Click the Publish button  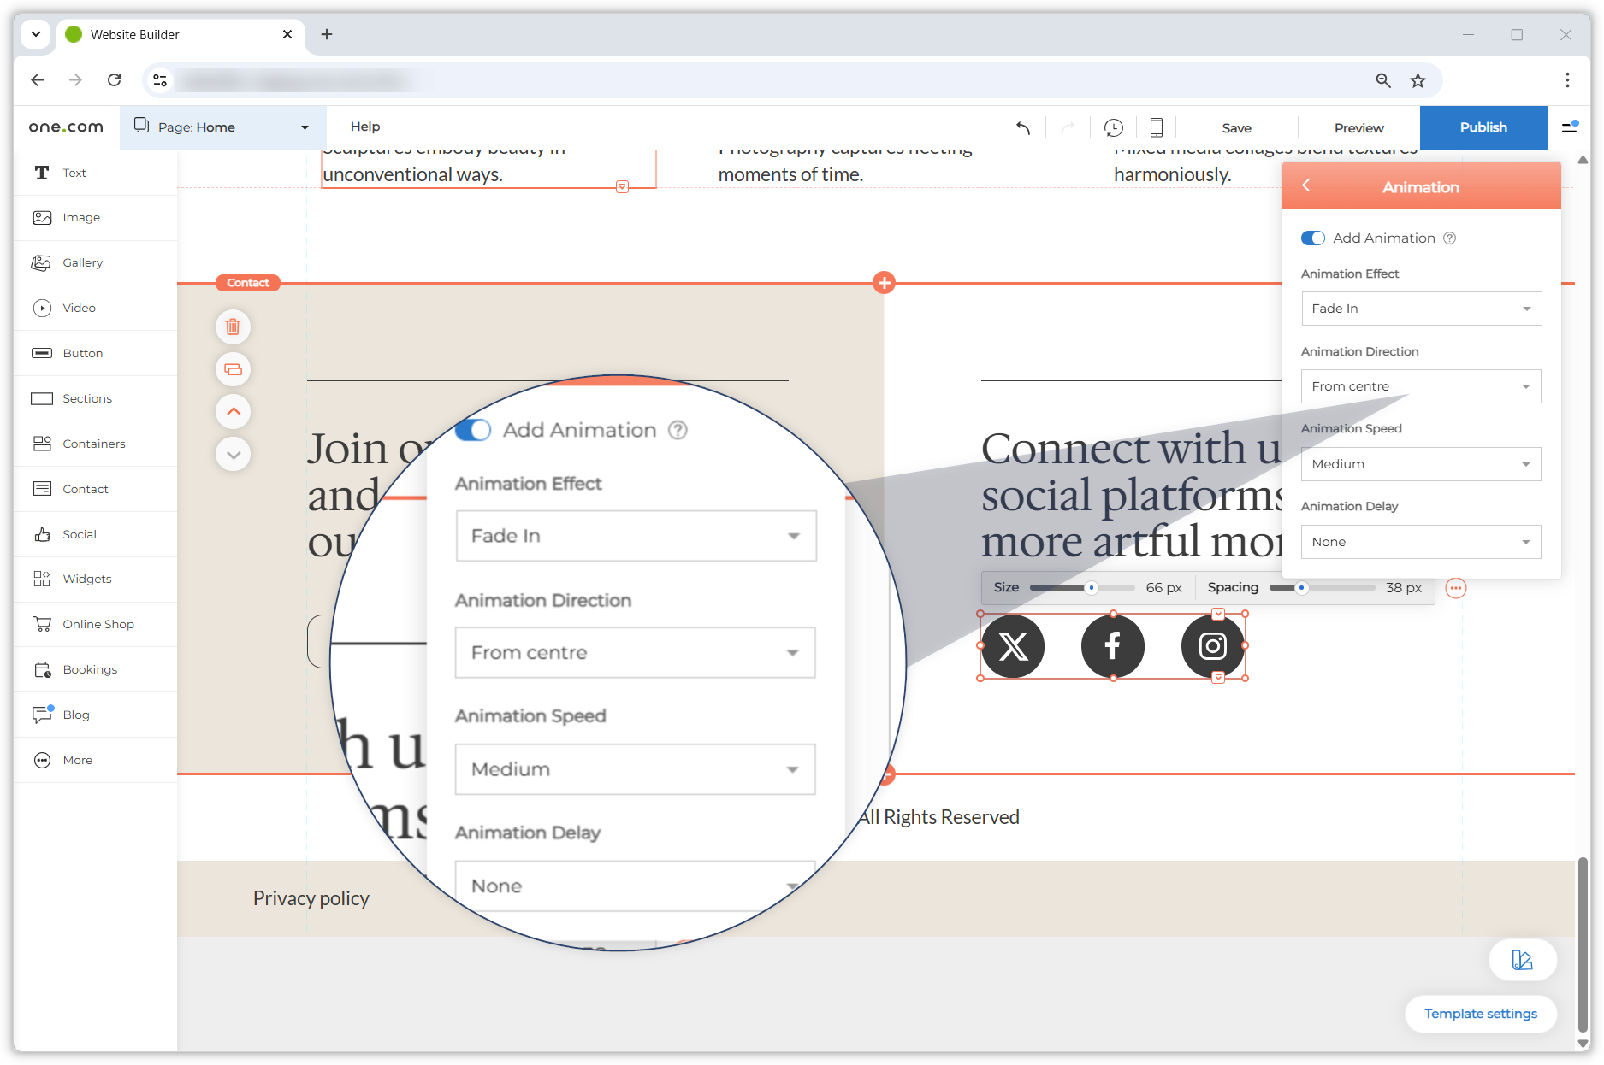click(1483, 127)
